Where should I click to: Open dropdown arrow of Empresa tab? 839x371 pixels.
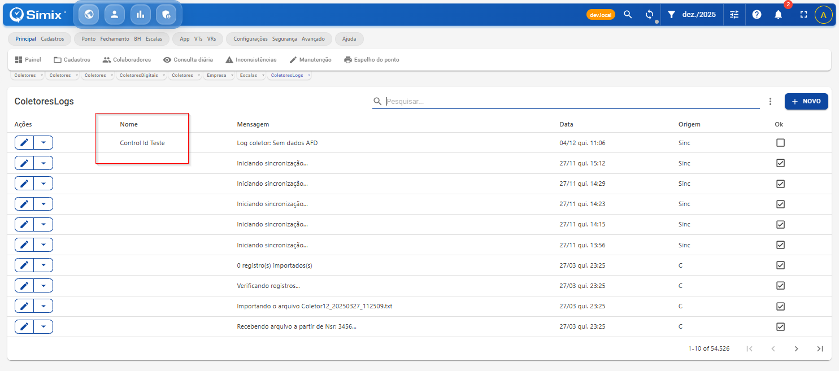232,75
